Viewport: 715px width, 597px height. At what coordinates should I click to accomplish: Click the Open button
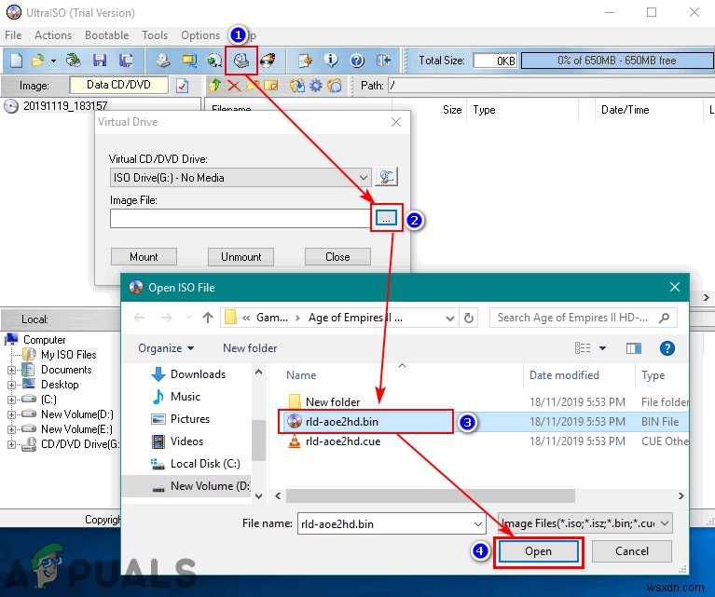click(539, 551)
